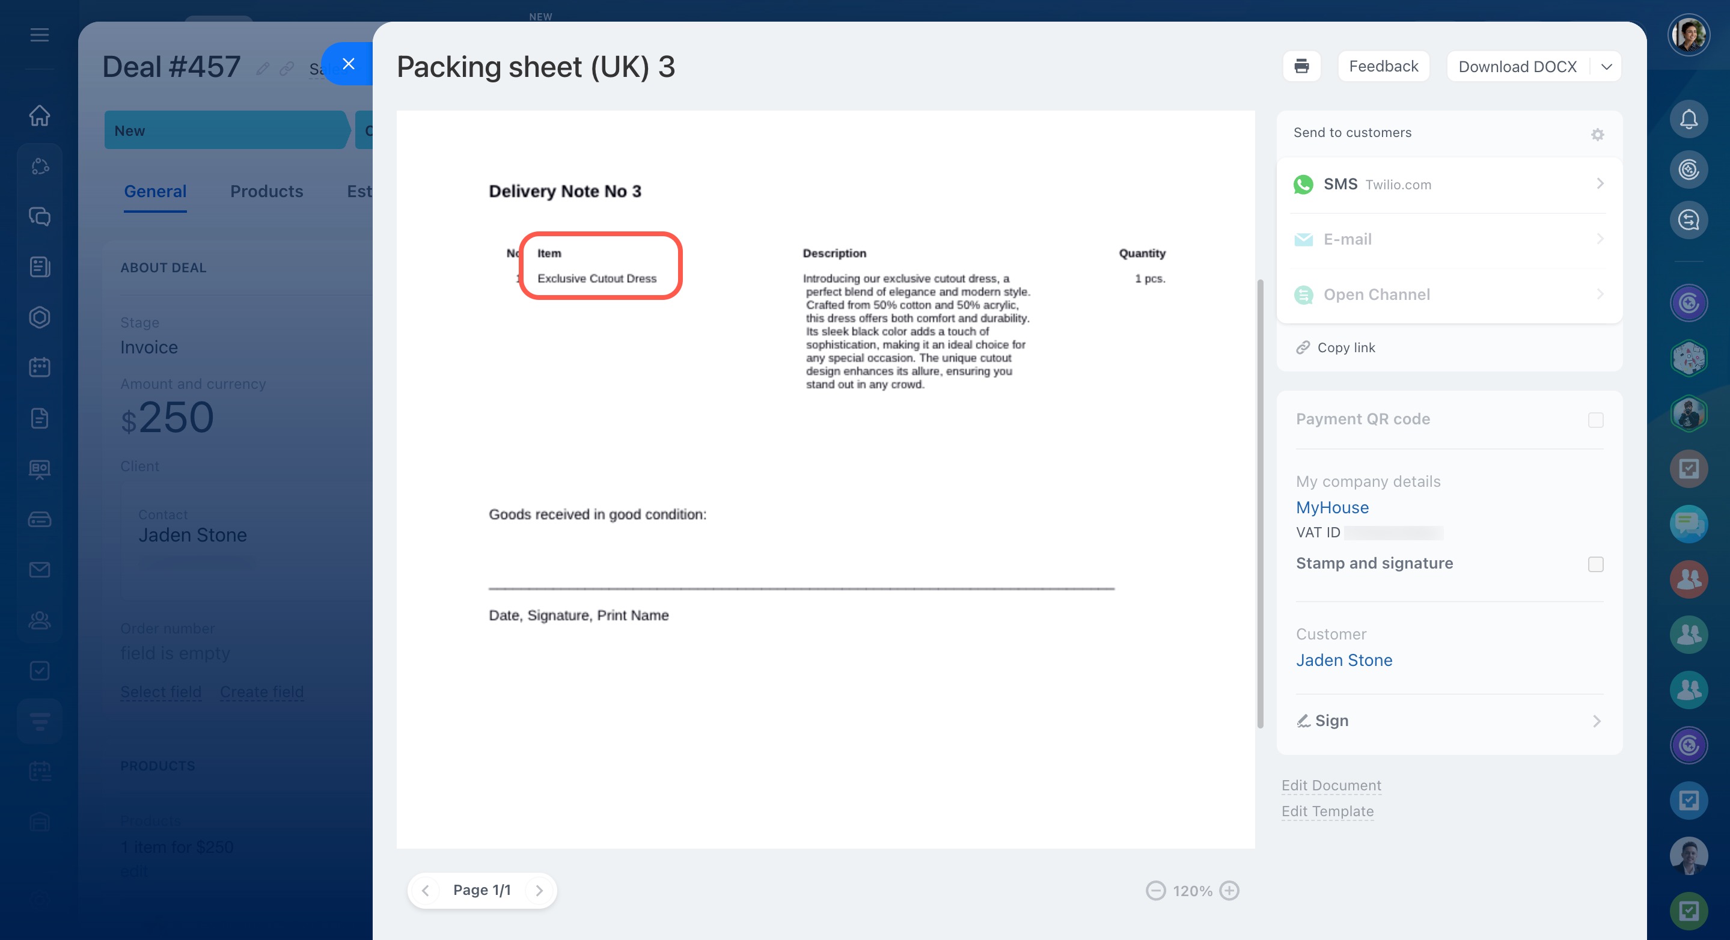Switch to Products tab in deal
Viewport: 1730px width, 940px height.
(267, 191)
